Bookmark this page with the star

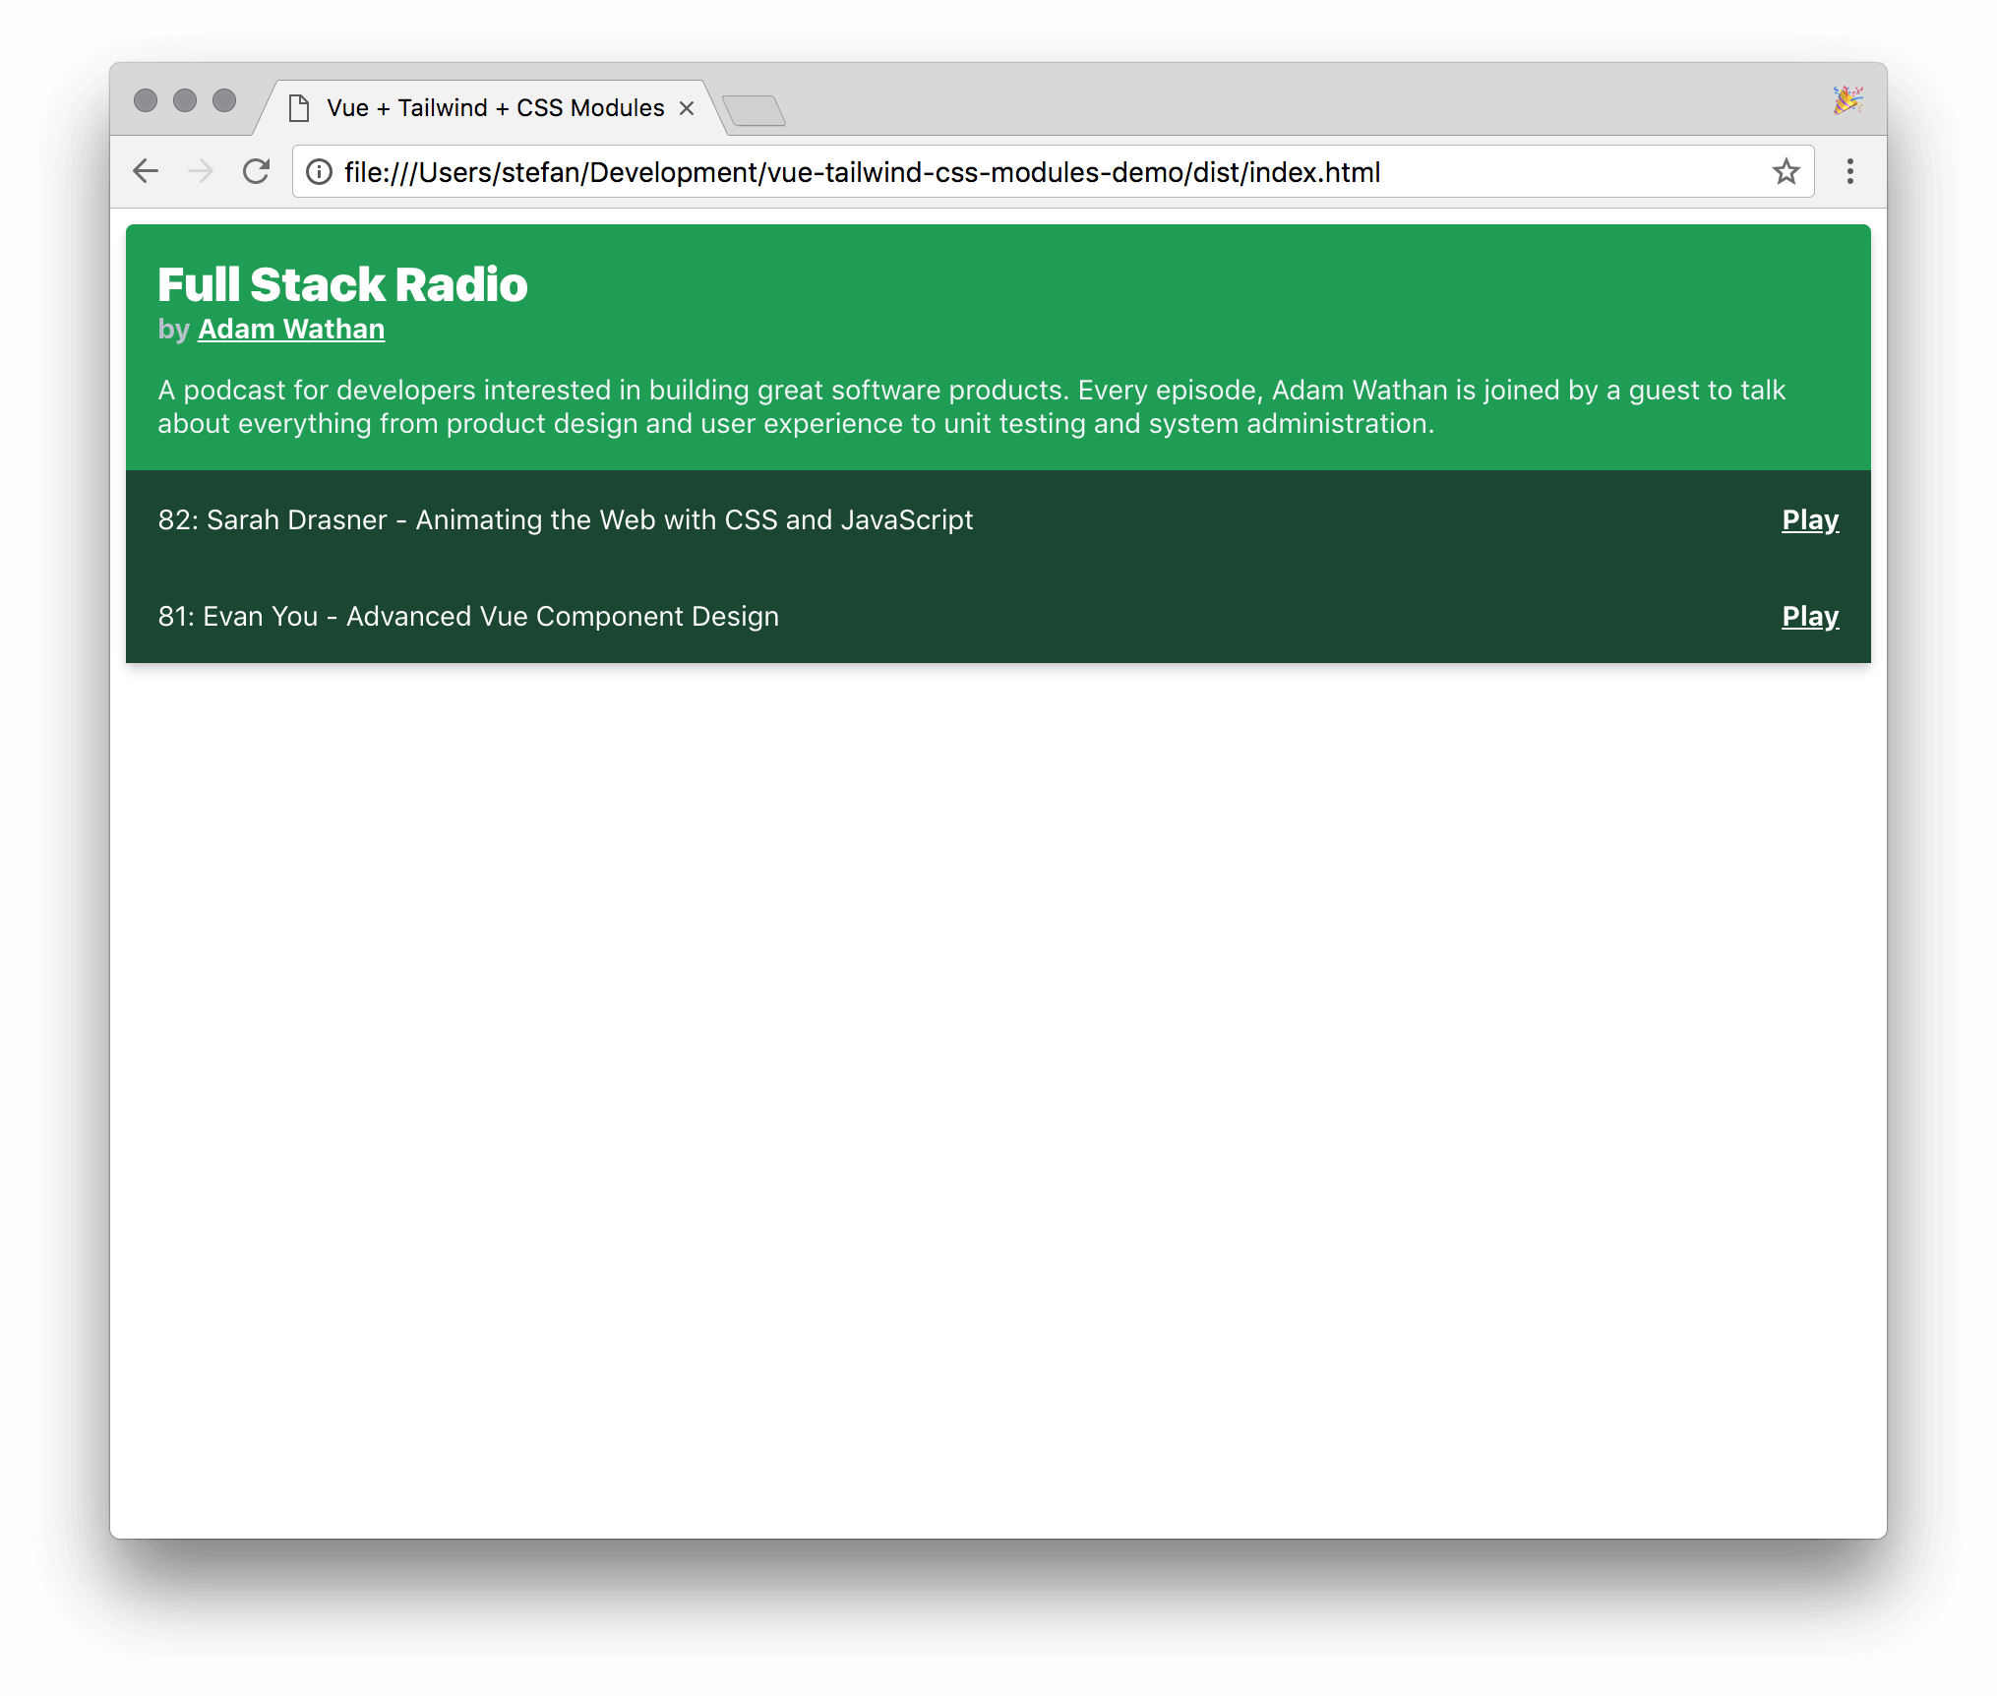(x=1785, y=172)
